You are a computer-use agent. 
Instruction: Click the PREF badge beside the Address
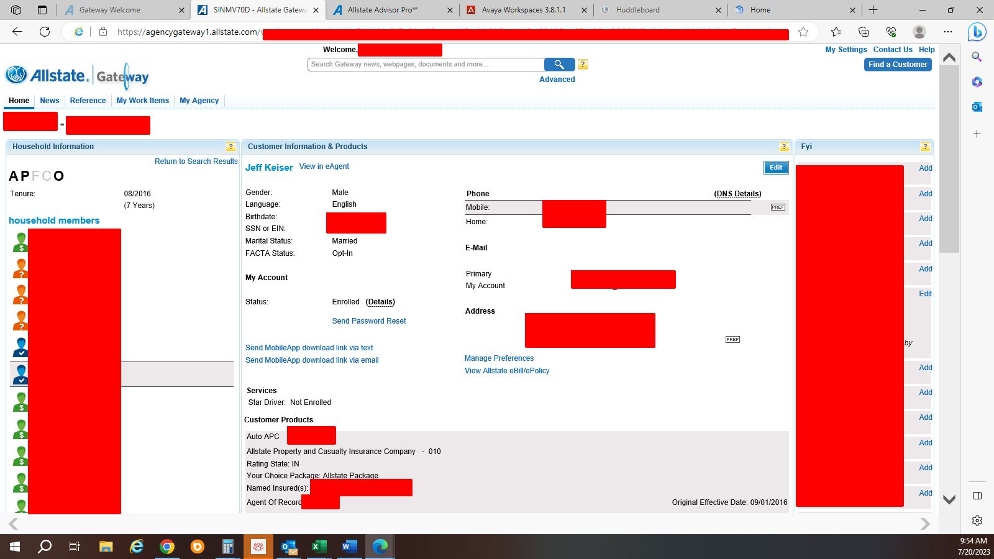pos(732,340)
